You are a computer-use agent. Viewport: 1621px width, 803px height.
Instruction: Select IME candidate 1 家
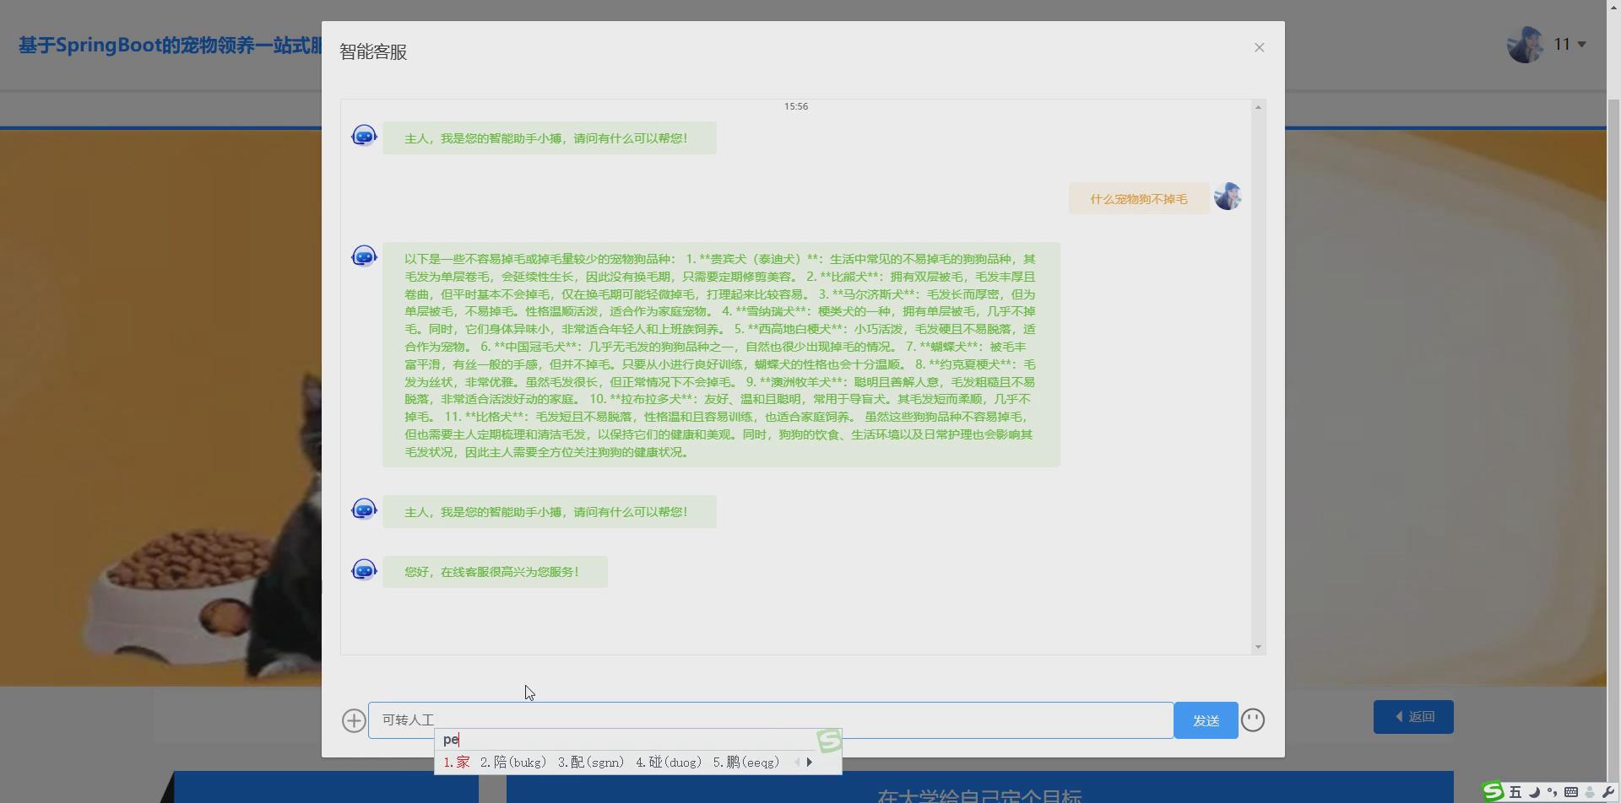point(456,763)
